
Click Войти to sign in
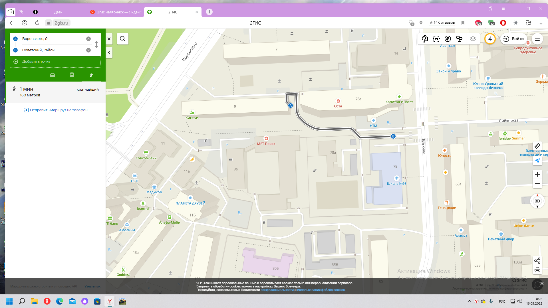point(513,39)
